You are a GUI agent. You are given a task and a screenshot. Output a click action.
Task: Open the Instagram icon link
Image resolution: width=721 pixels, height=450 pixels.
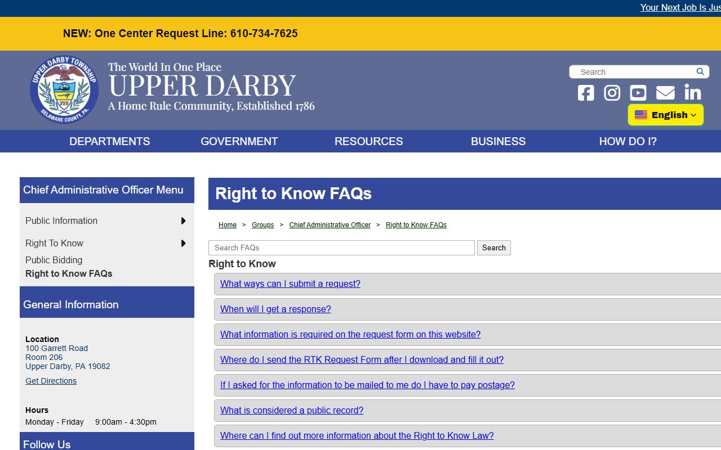(x=612, y=93)
